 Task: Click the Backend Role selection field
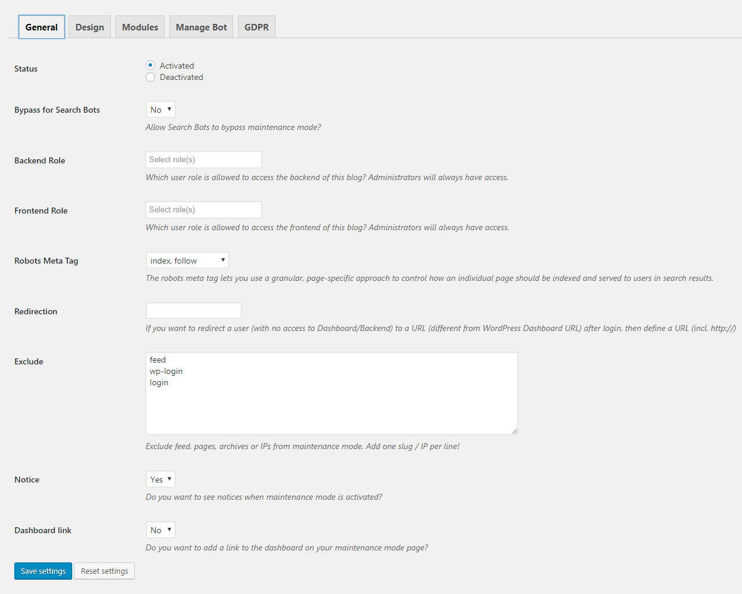click(x=203, y=159)
